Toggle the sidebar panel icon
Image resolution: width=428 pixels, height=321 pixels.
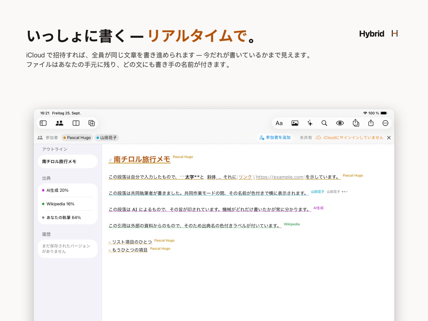[43, 123]
